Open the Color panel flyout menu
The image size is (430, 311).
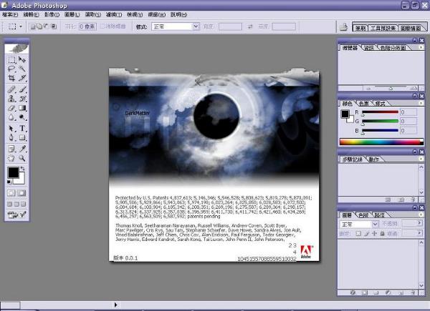tap(421, 103)
